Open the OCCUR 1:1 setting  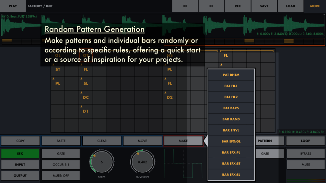click(x=61, y=165)
